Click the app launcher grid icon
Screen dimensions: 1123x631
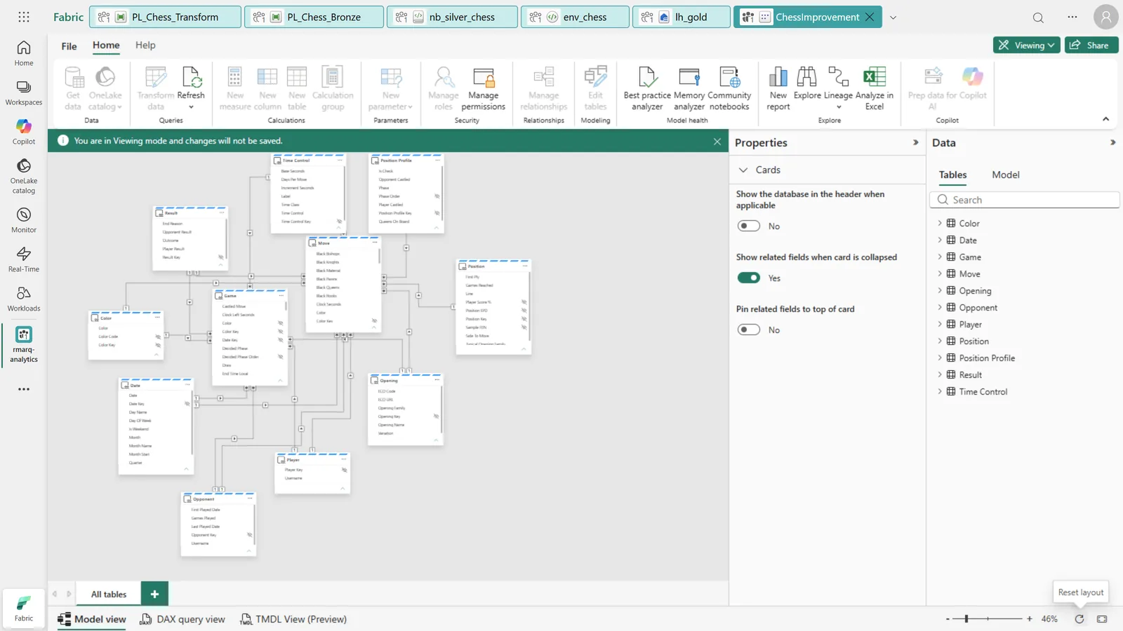click(23, 17)
